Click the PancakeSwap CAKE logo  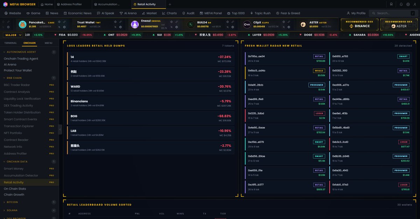23,24
